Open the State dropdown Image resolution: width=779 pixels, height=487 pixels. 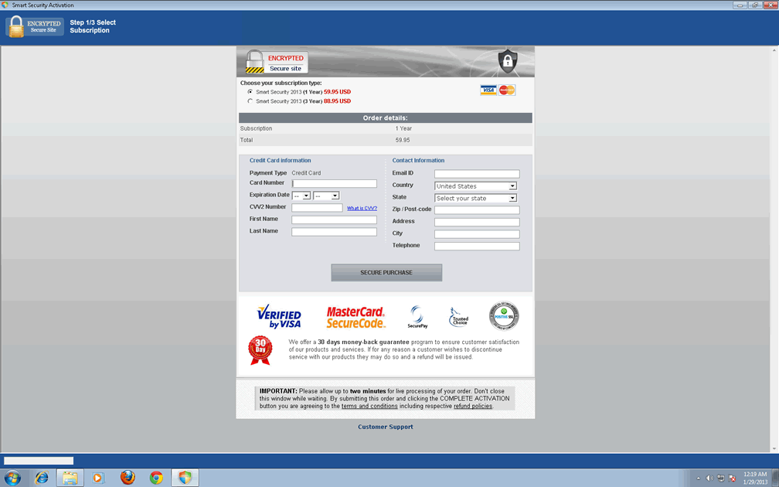coord(476,199)
